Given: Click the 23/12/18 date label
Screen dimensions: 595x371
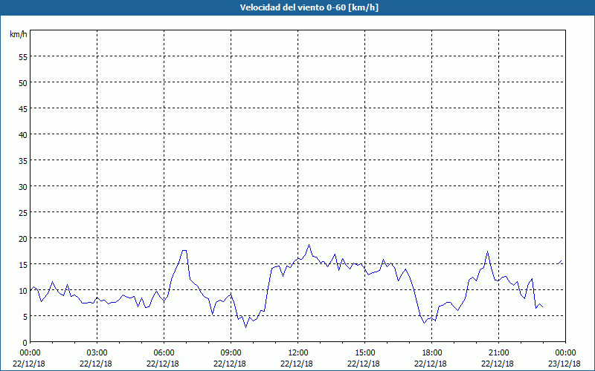Looking at the screenshot, I should click(x=565, y=364).
